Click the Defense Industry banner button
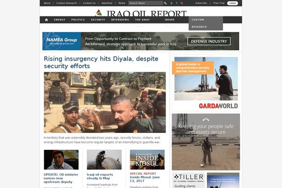Screen dimensions: 282x188 pyautogui.click(x=209, y=41)
